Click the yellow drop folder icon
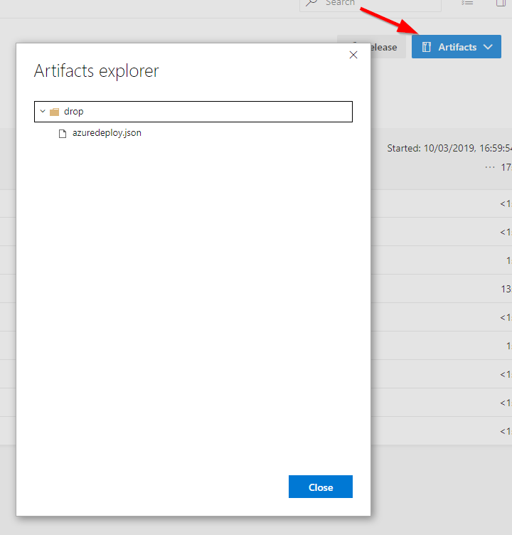 click(54, 112)
